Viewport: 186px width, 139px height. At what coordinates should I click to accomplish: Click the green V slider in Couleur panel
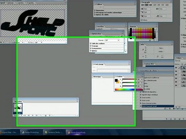129,83
